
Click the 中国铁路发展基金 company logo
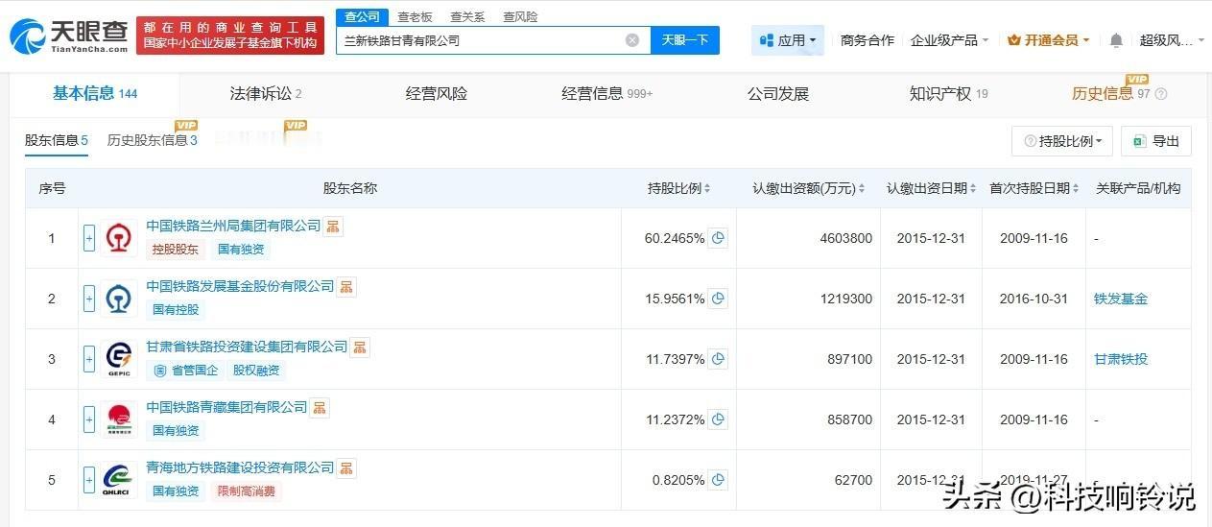pyautogui.click(x=120, y=299)
